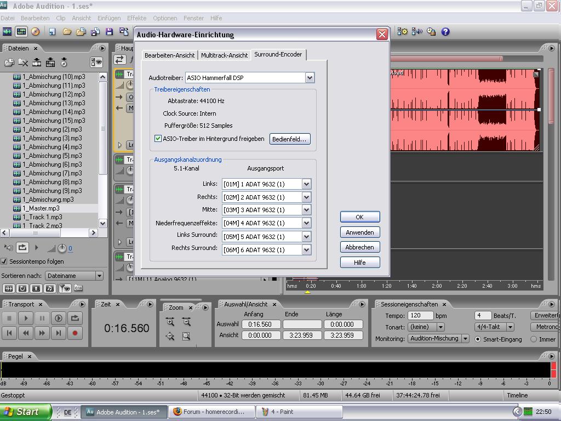Click the Hilfe button in the dialog
Viewport: 561px width, 421px height.
(359, 263)
